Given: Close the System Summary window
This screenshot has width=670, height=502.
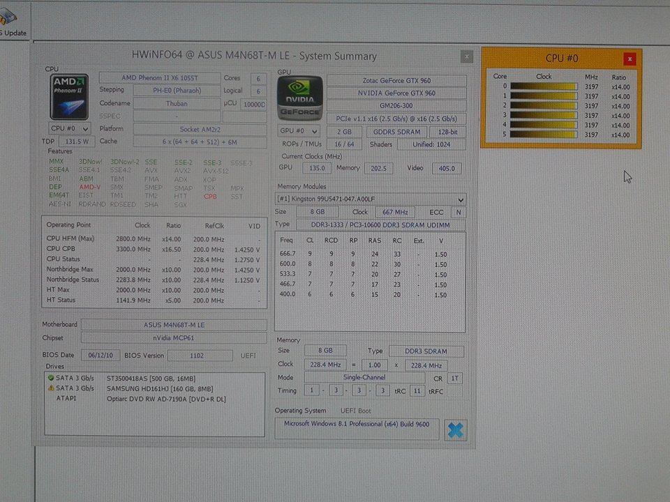Looking at the screenshot, I should (467, 56).
